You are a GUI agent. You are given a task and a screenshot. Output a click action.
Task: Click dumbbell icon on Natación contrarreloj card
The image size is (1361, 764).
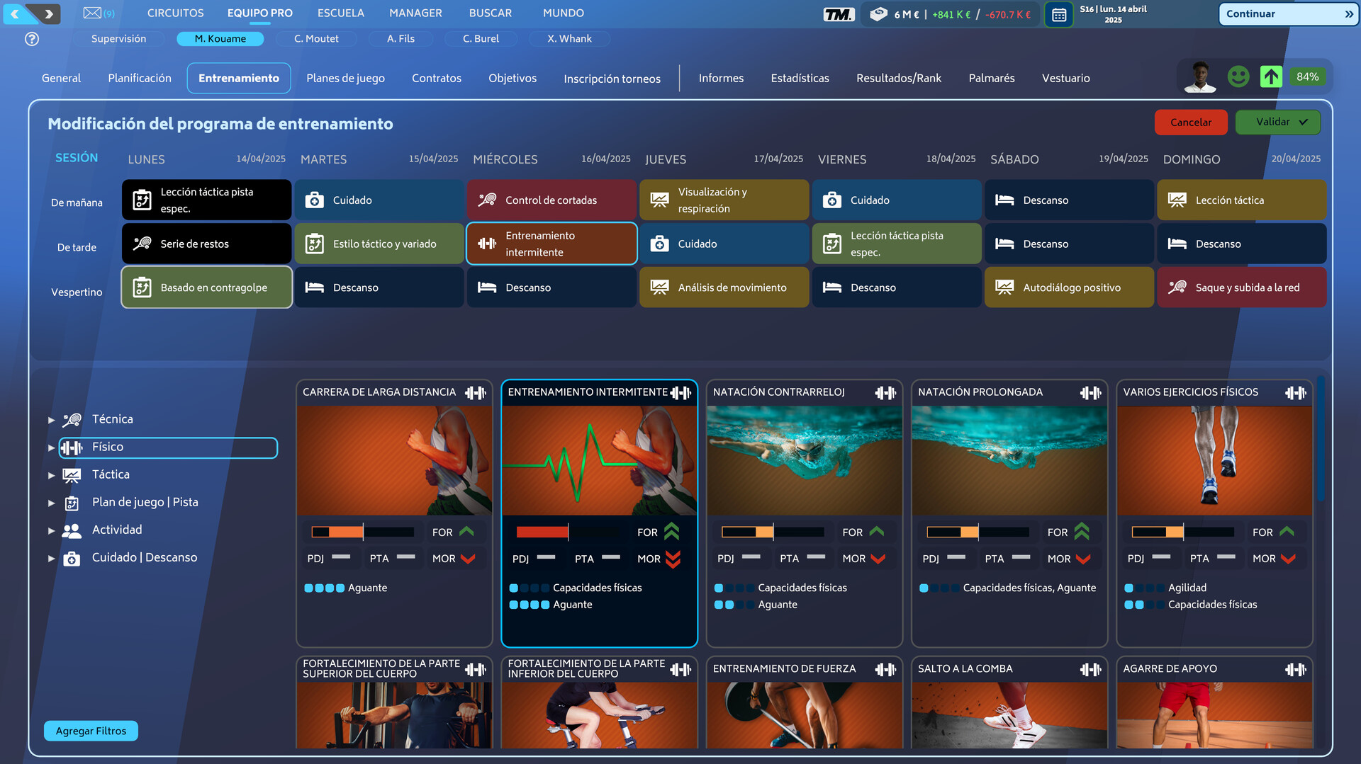tap(885, 392)
